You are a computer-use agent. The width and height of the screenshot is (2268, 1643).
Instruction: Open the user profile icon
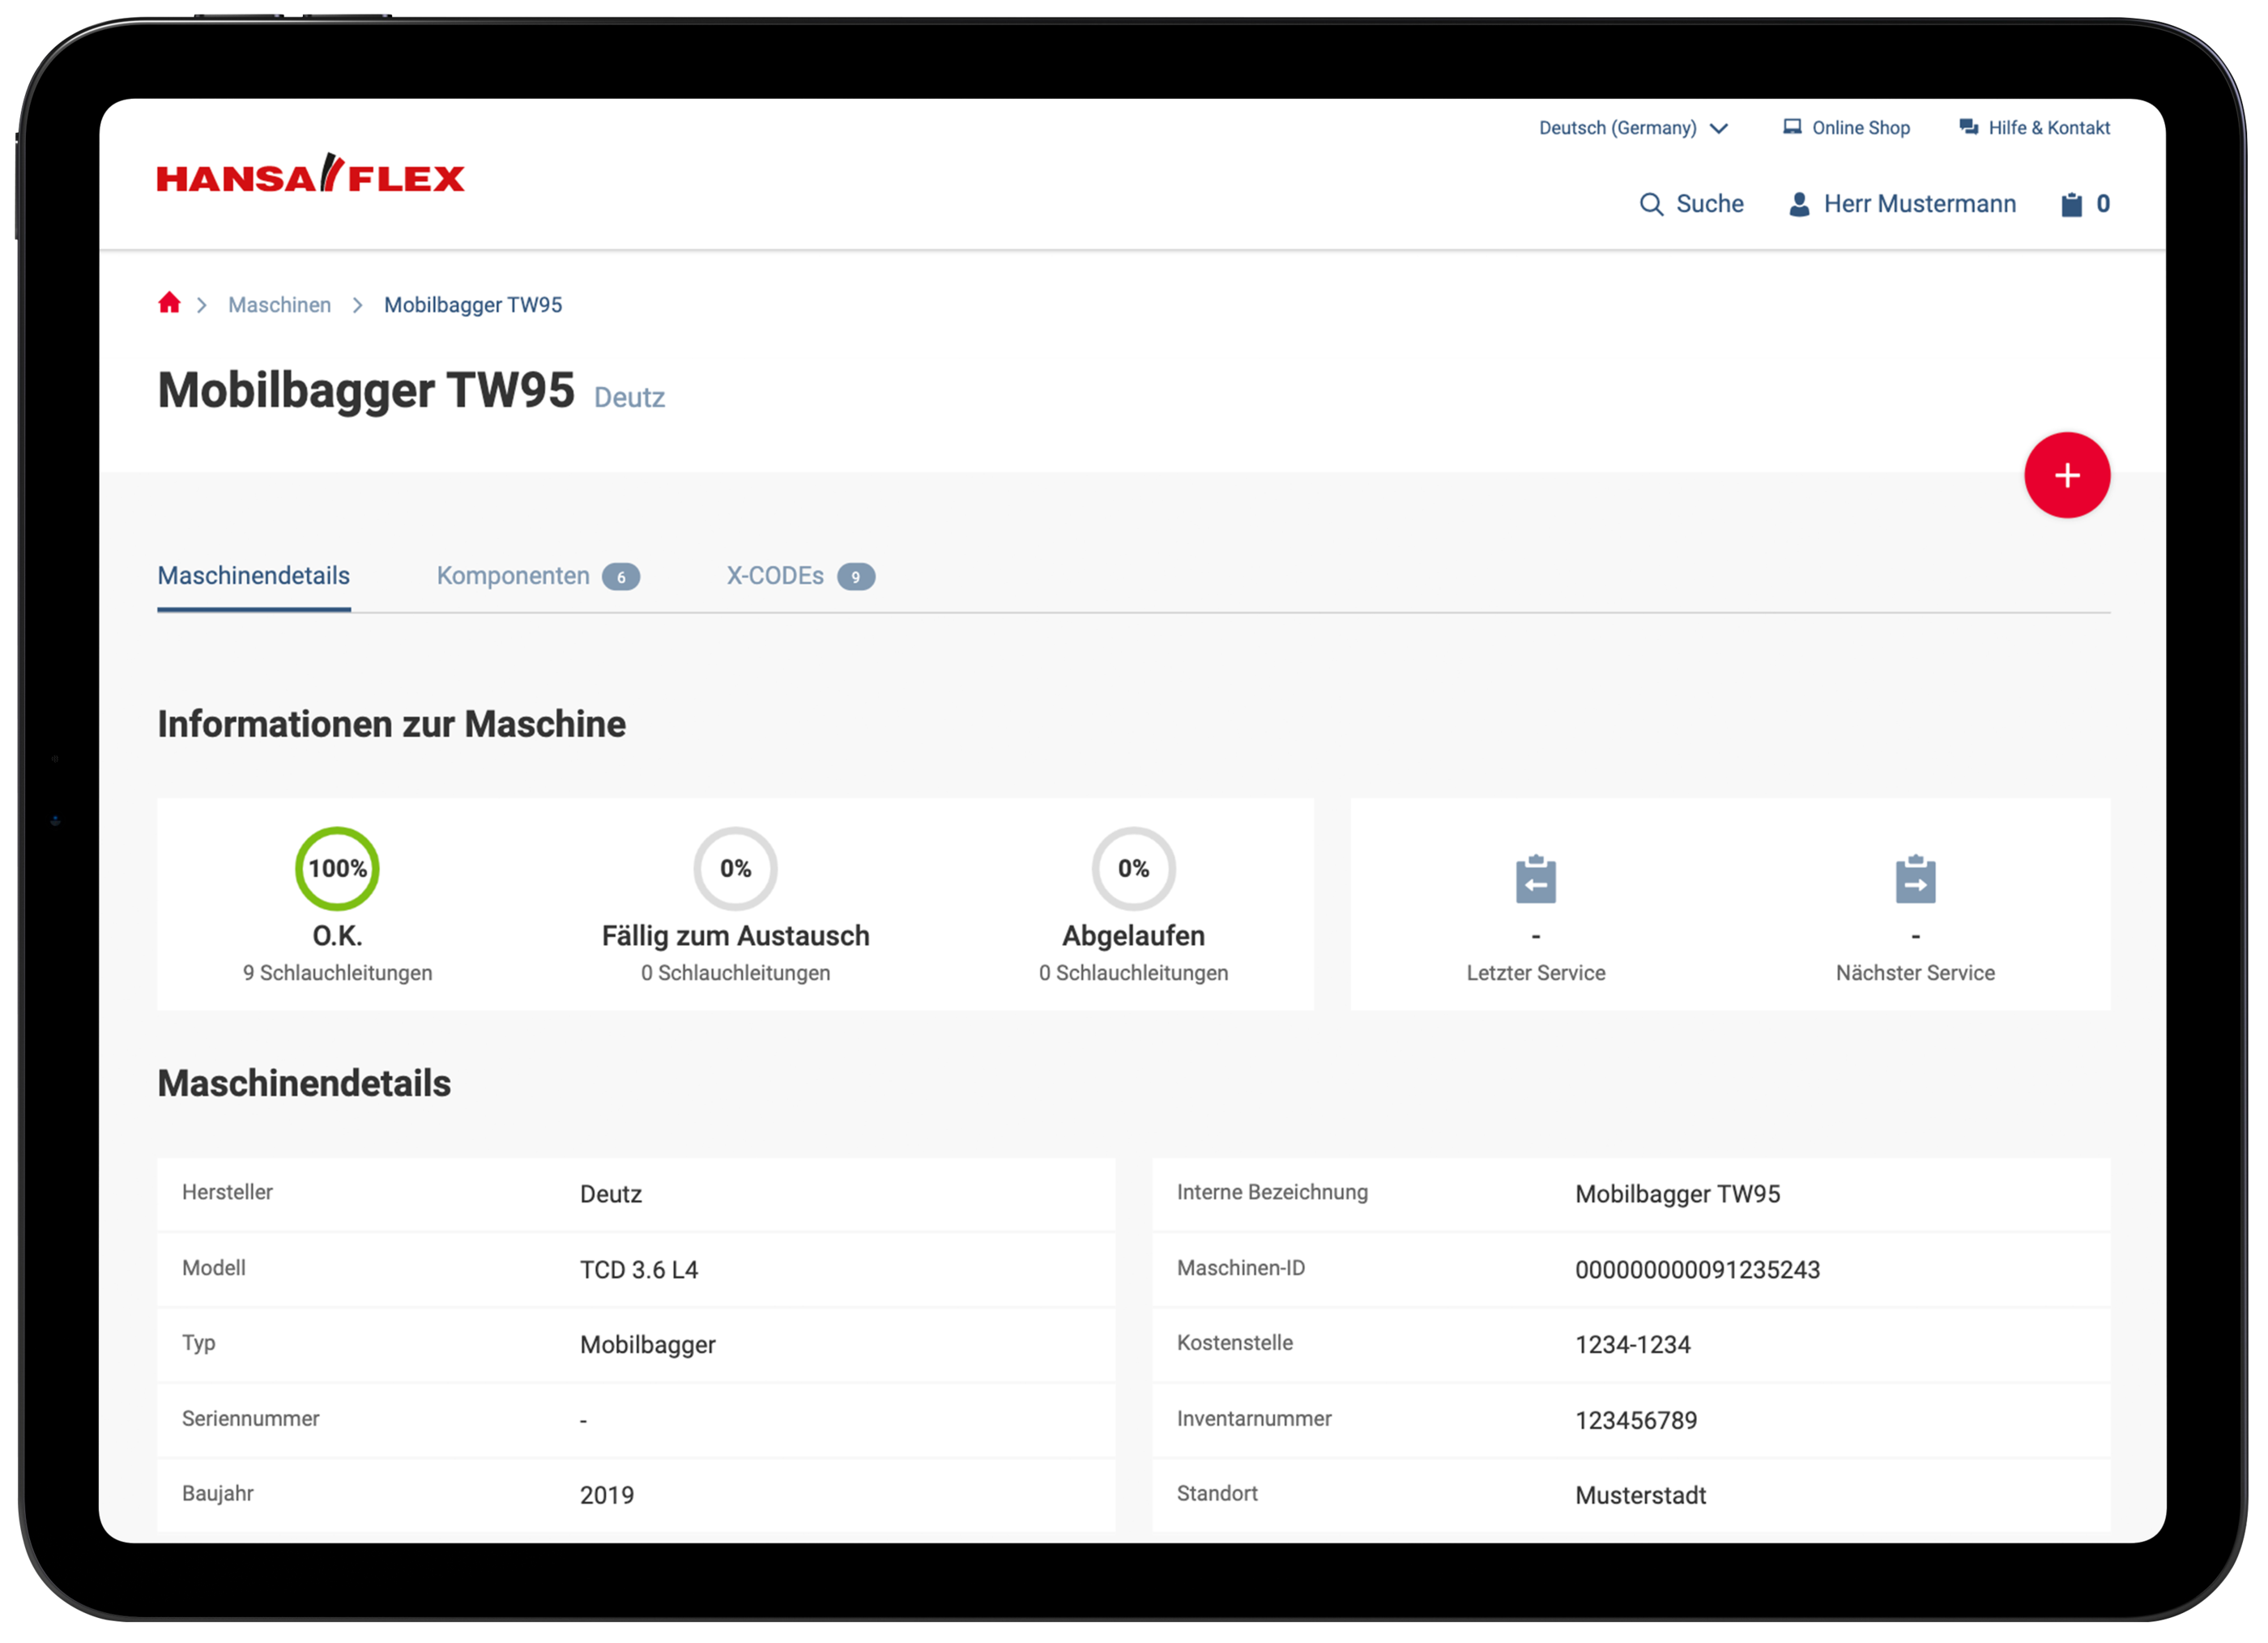point(1798,204)
